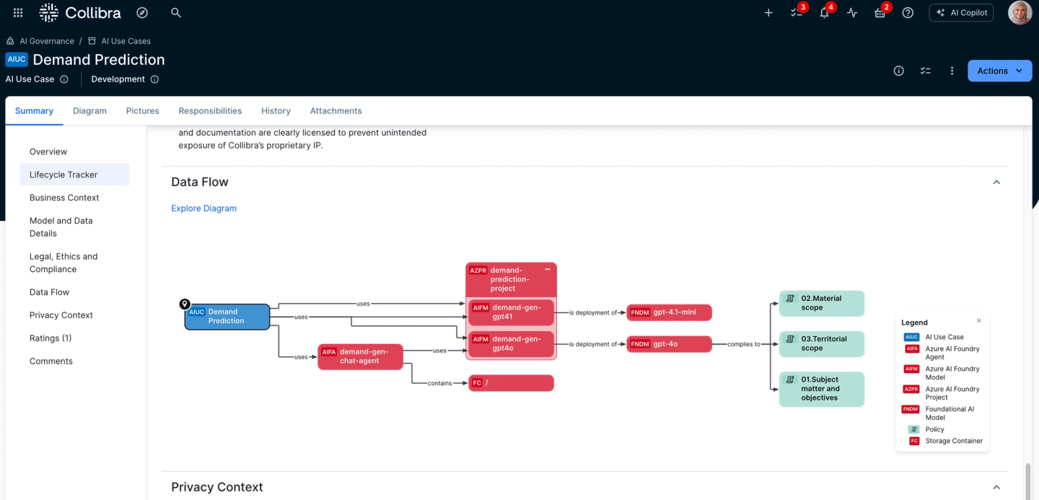1039x500 pixels.
Task: Click the AI Copilot button
Action: click(961, 12)
